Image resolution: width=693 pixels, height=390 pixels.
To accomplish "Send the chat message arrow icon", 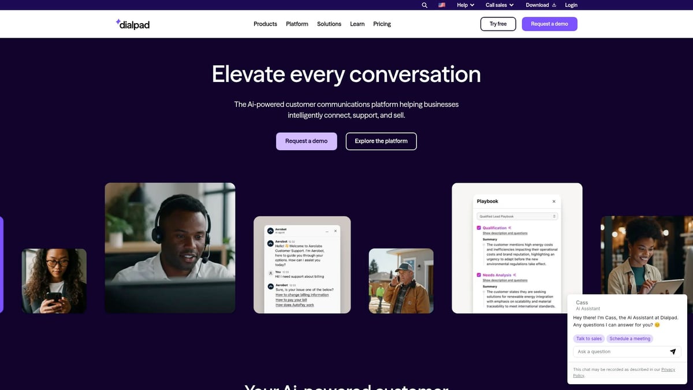I will click(673, 351).
